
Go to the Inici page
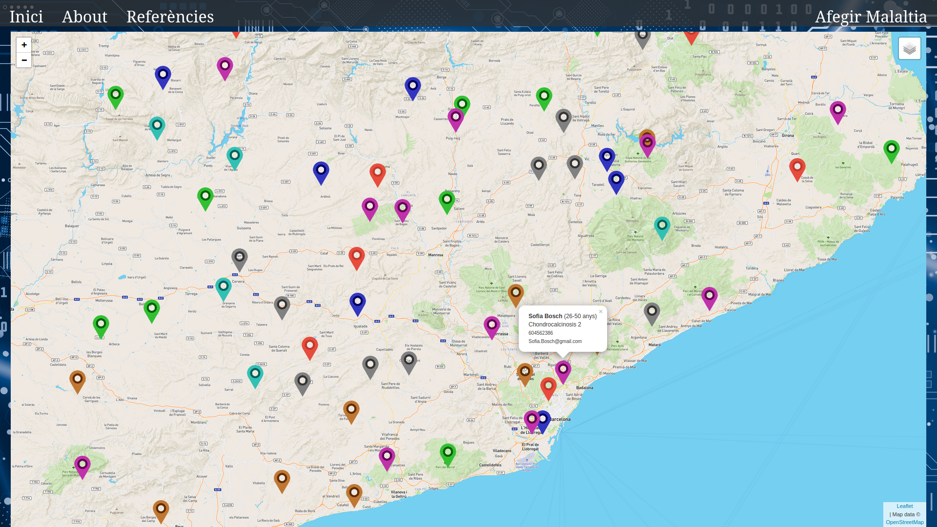26,17
